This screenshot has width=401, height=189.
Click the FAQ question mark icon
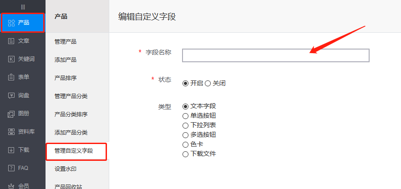click(11, 168)
